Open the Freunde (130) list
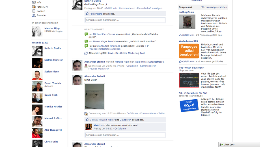Screen dimensions: 263x147 point(40,43)
